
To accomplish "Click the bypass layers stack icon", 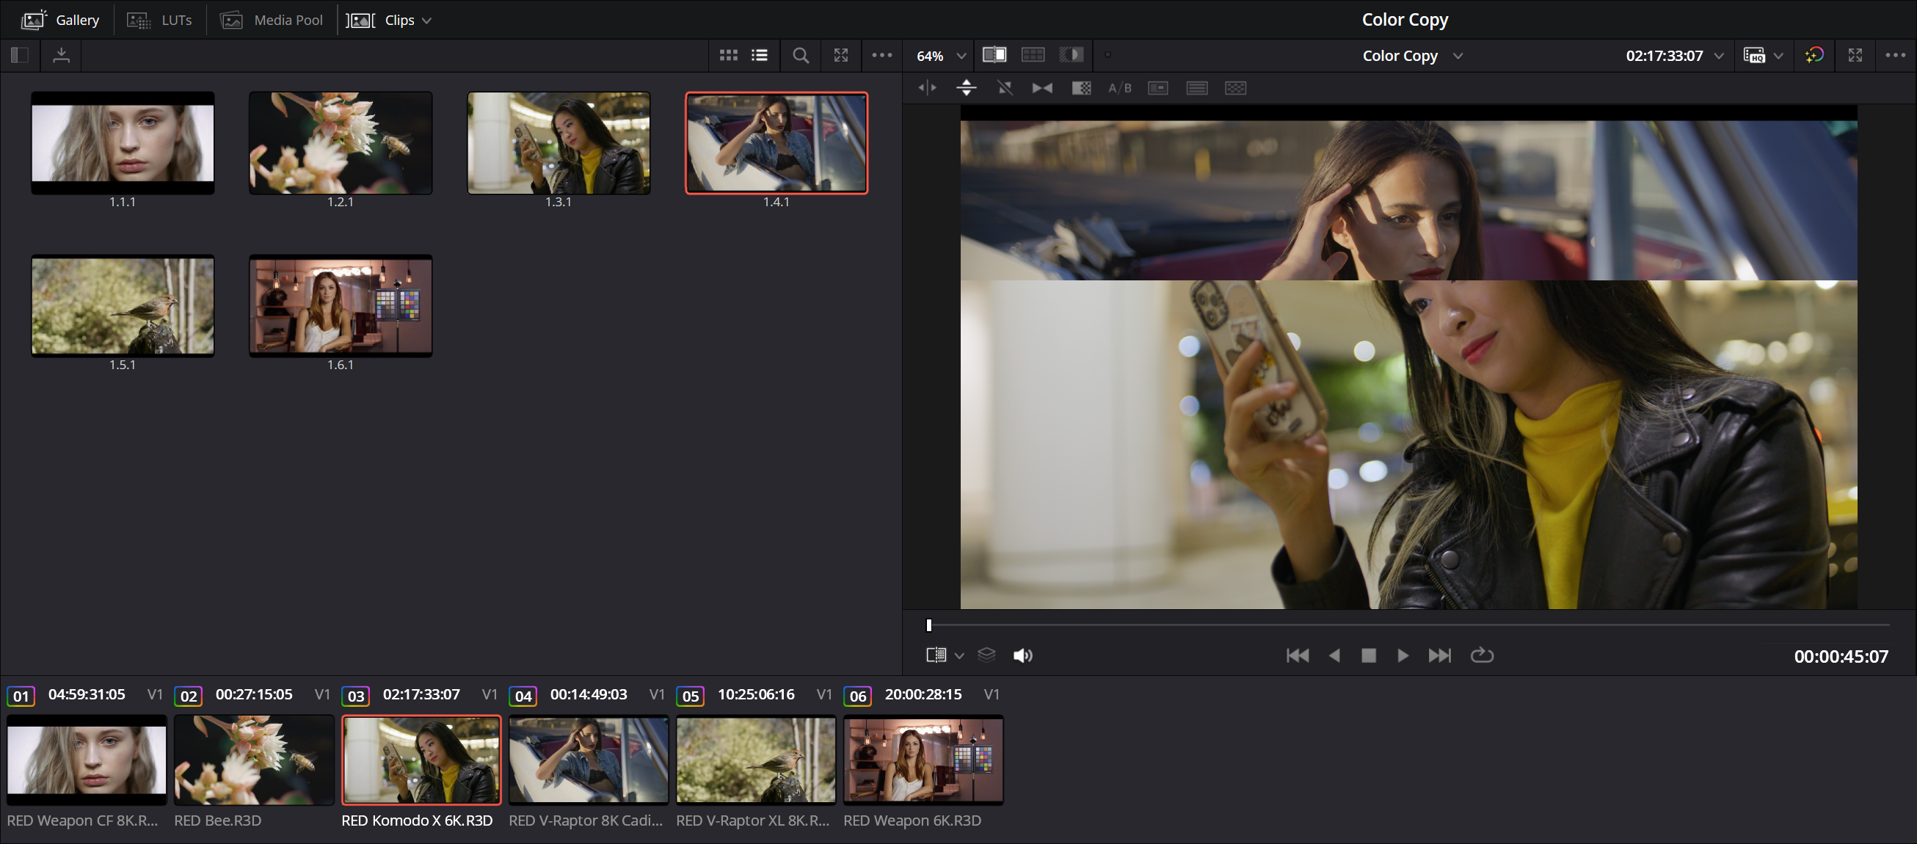I will 986,655.
